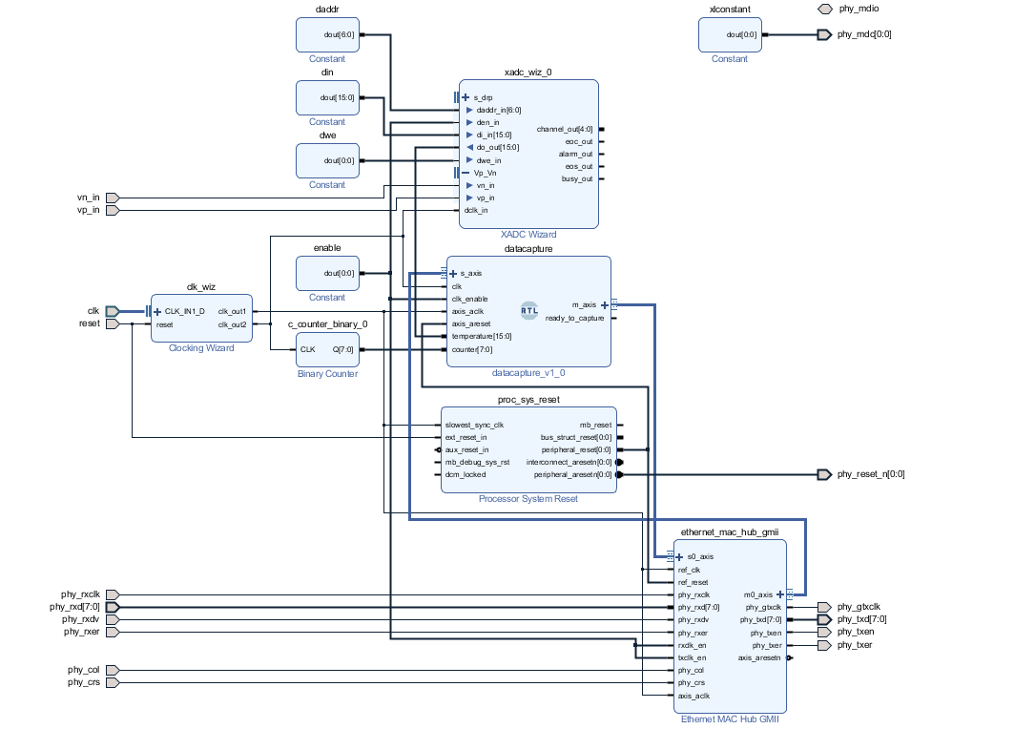Select the din constant block
This screenshot has width=1014, height=729.
[328, 97]
